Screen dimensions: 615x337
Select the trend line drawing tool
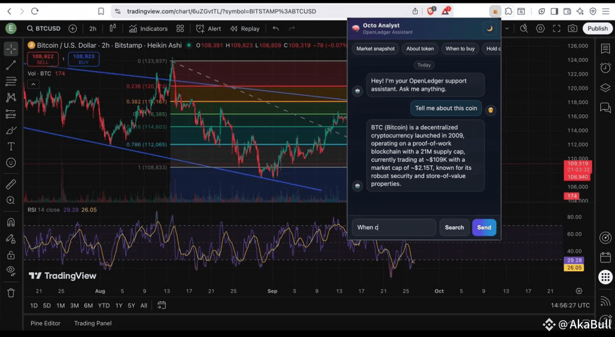tap(11, 65)
